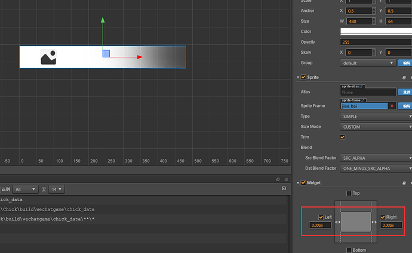Image resolution: width=412 pixels, height=253 pixels.
Task: Click the Opacity input showing 255
Action: click(x=376, y=42)
